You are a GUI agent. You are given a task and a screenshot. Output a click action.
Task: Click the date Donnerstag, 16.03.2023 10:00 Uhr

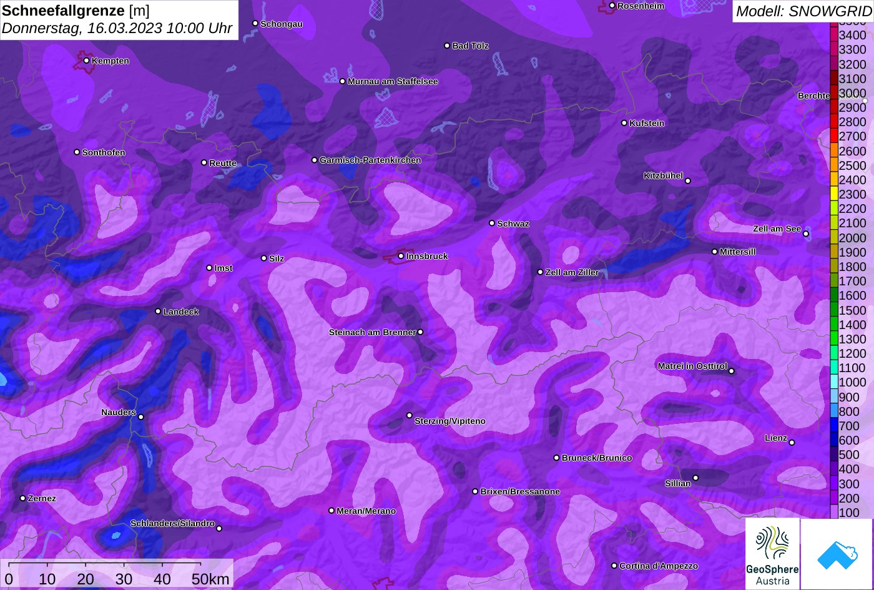117,29
